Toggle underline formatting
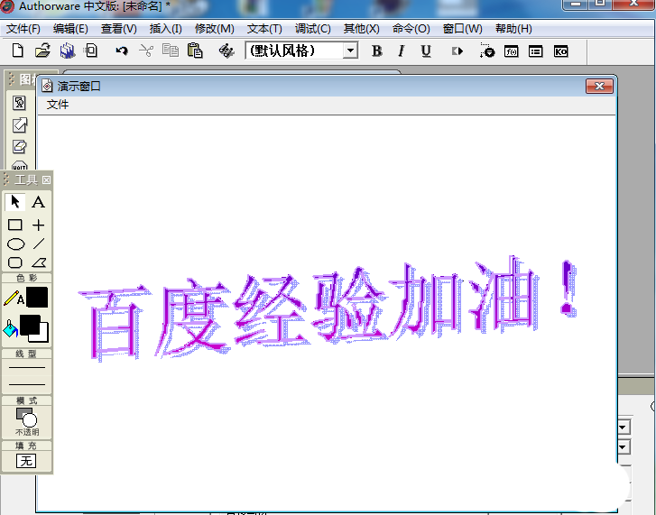Image resolution: width=656 pixels, height=515 pixels. pos(426,51)
